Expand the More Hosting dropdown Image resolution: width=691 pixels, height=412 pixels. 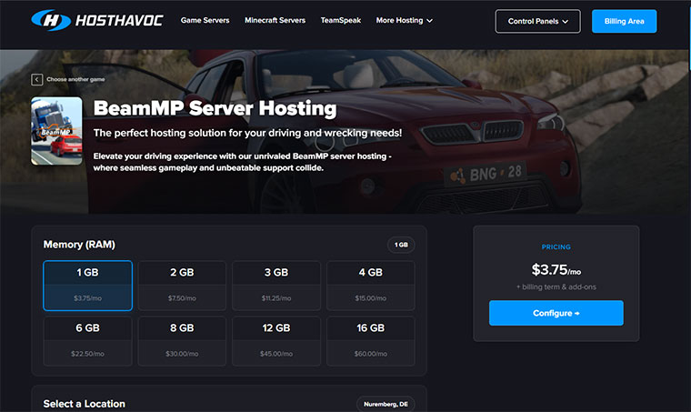[404, 20]
